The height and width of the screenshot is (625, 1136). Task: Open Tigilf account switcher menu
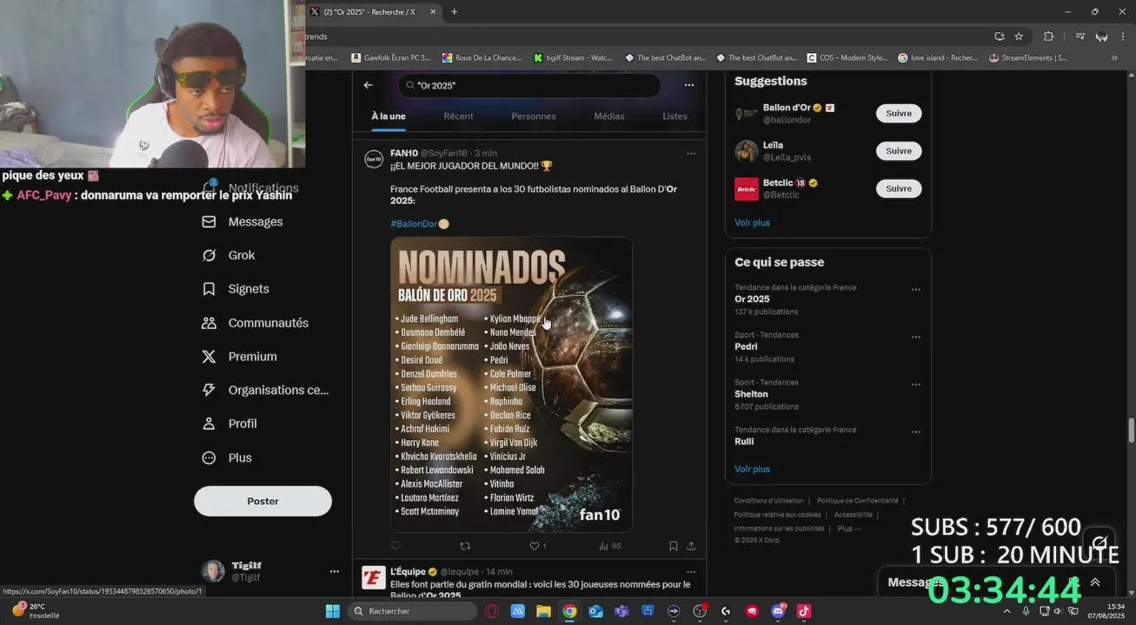pos(271,571)
